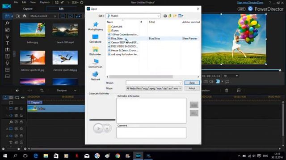Click the plug-ins puzzle piece icon
This screenshot has width=286, height=160.
pyautogui.click(x=24, y=16)
